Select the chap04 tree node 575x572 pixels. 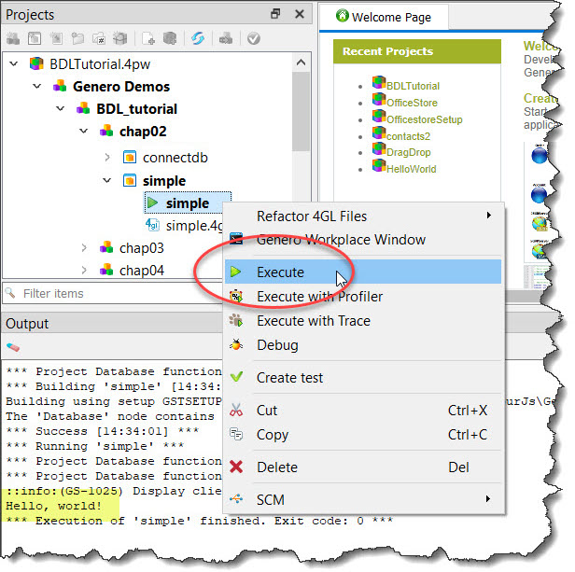(x=142, y=271)
